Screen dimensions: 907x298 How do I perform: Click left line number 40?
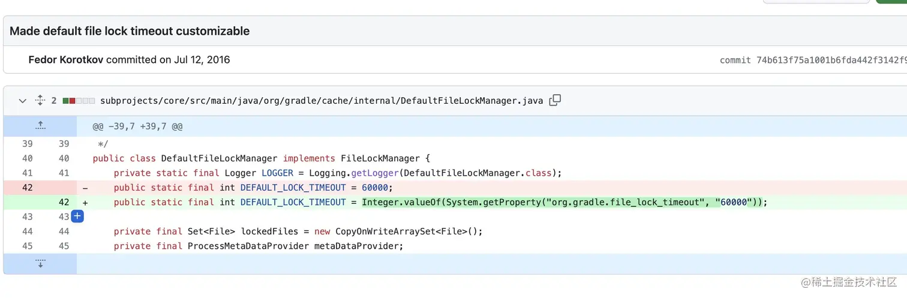click(27, 158)
